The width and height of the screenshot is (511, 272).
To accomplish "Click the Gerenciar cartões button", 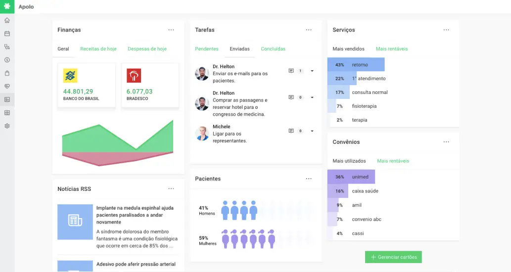I will (393, 257).
